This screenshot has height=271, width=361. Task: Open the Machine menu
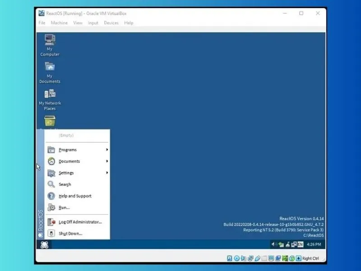point(59,23)
